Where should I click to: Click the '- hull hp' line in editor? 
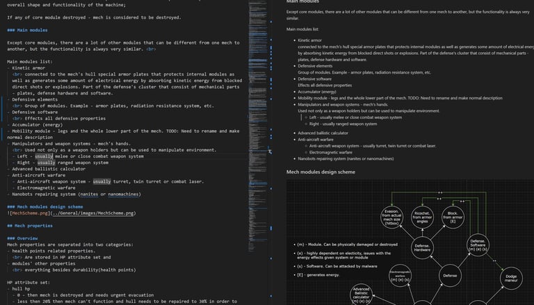[x=18, y=288]
